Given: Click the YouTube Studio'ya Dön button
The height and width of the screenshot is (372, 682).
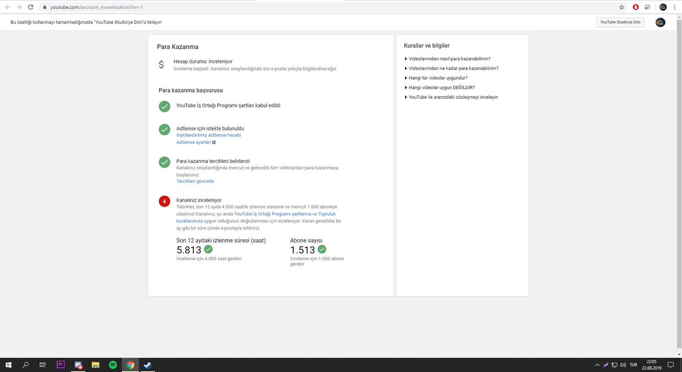Looking at the screenshot, I should [620, 22].
